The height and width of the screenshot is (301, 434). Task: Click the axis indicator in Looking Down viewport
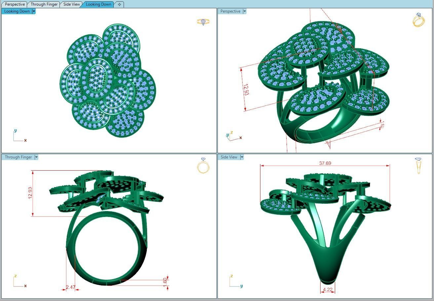click(20, 136)
